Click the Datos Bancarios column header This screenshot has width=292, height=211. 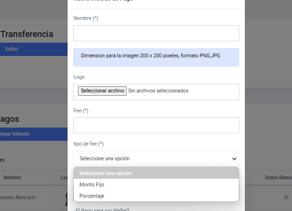pyautogui.click(x=278, y=177)
